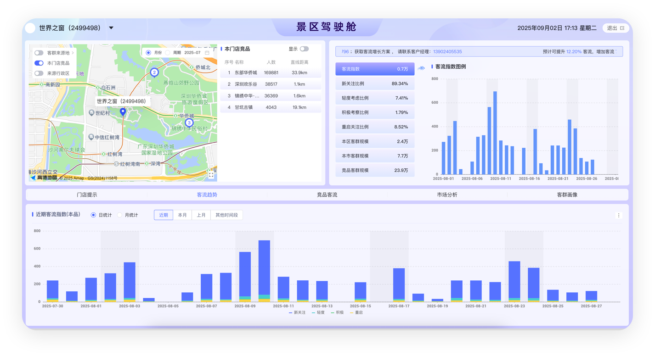Open the 世界之窗 store dropdown arrow
This screenshot has width=655, height=356.
pos(111,28)
